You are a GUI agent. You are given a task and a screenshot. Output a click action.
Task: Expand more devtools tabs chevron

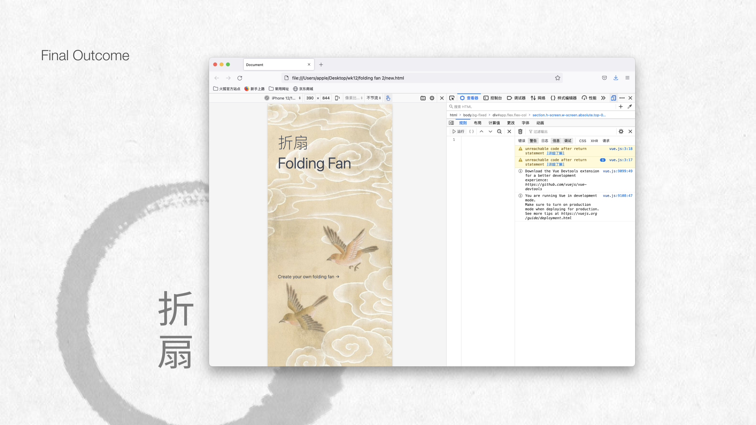click(x=603, y=98)
